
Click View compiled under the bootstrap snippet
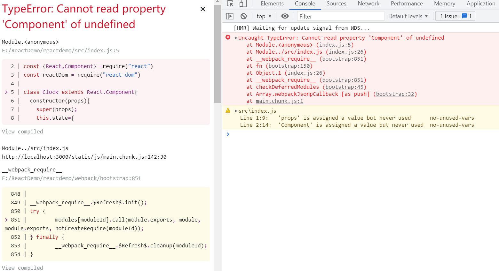(x=22, y=268)
